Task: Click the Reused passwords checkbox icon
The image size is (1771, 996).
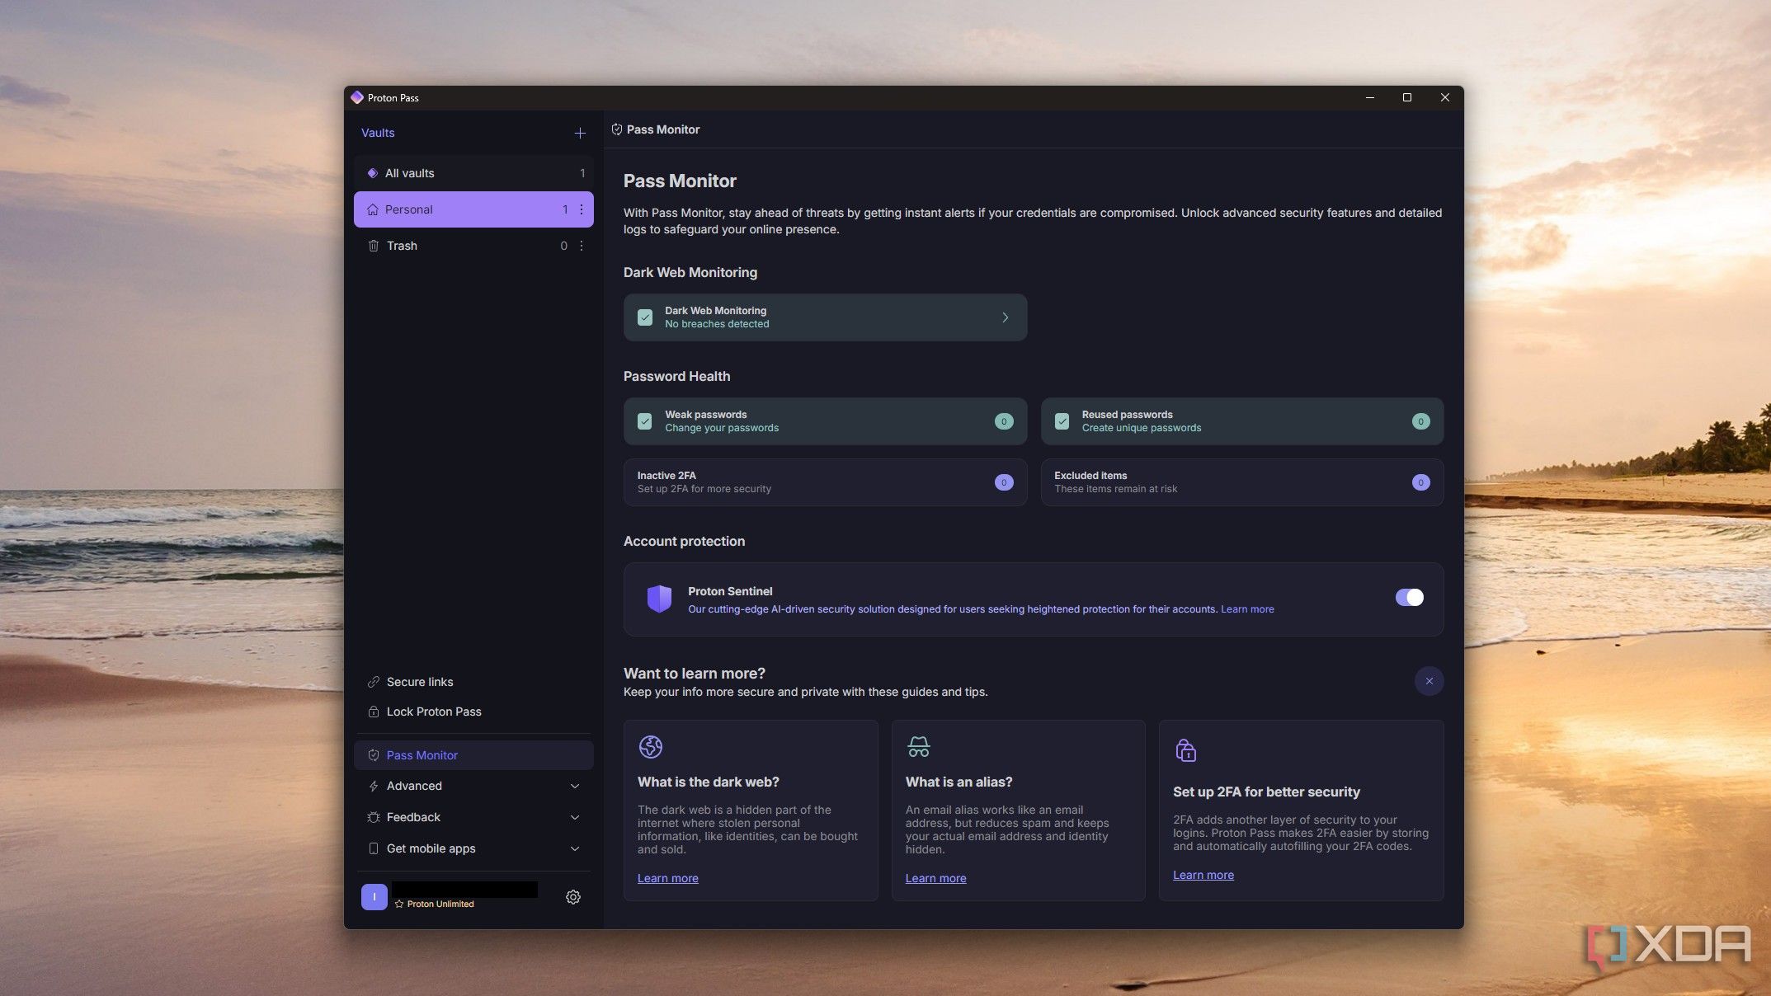Action: 1062,420
